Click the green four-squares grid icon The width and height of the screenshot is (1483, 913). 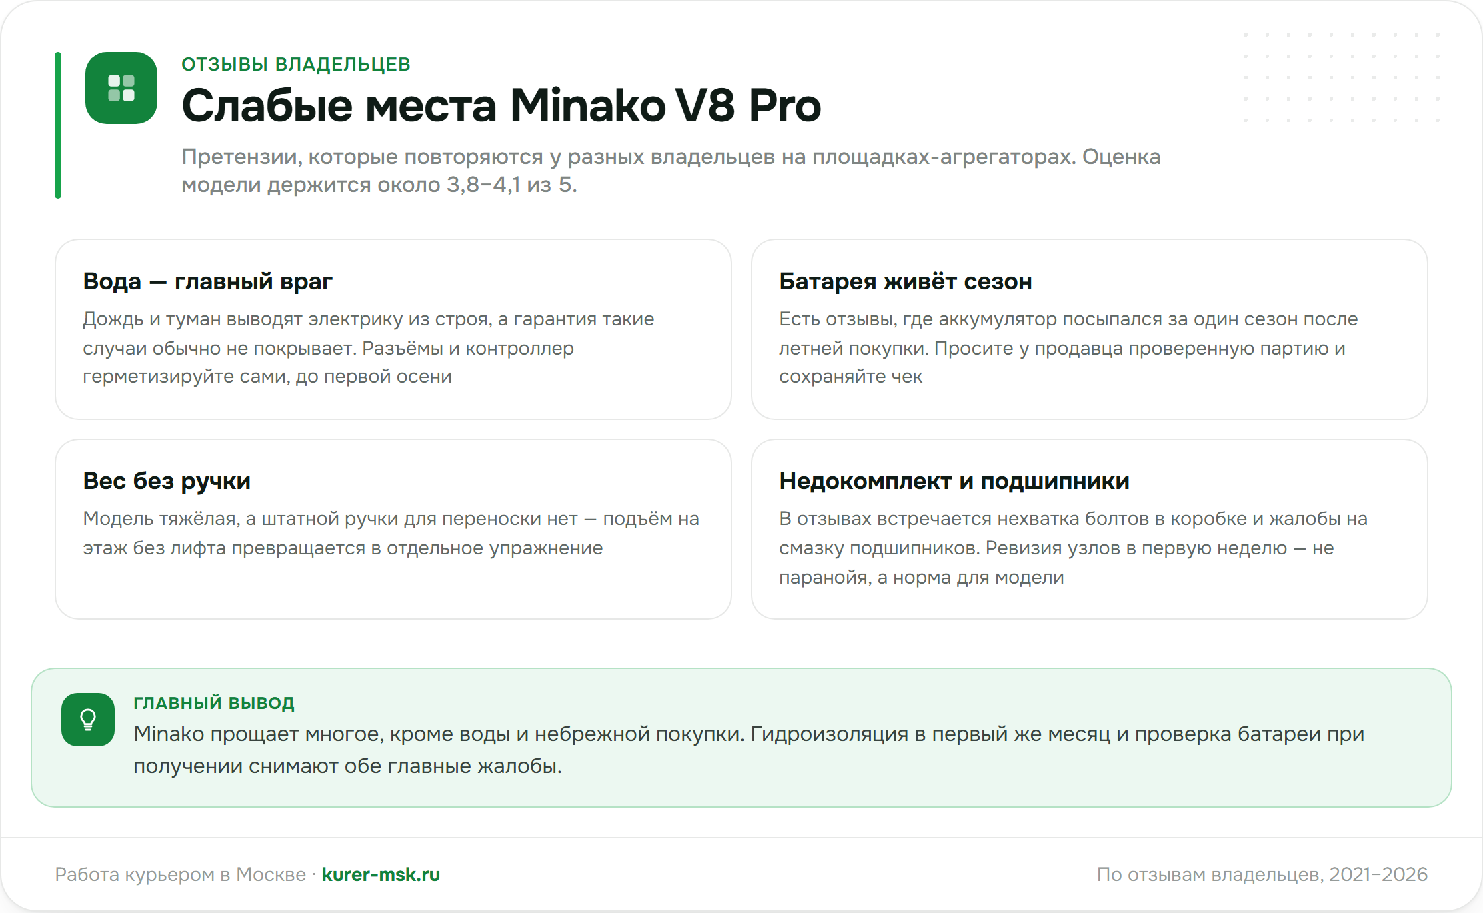click(x=121, y=88)
